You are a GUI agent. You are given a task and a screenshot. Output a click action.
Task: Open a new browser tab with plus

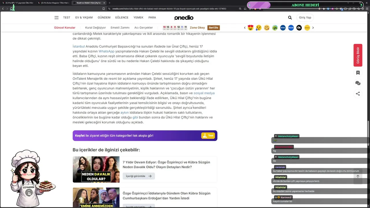coord(110,3)
